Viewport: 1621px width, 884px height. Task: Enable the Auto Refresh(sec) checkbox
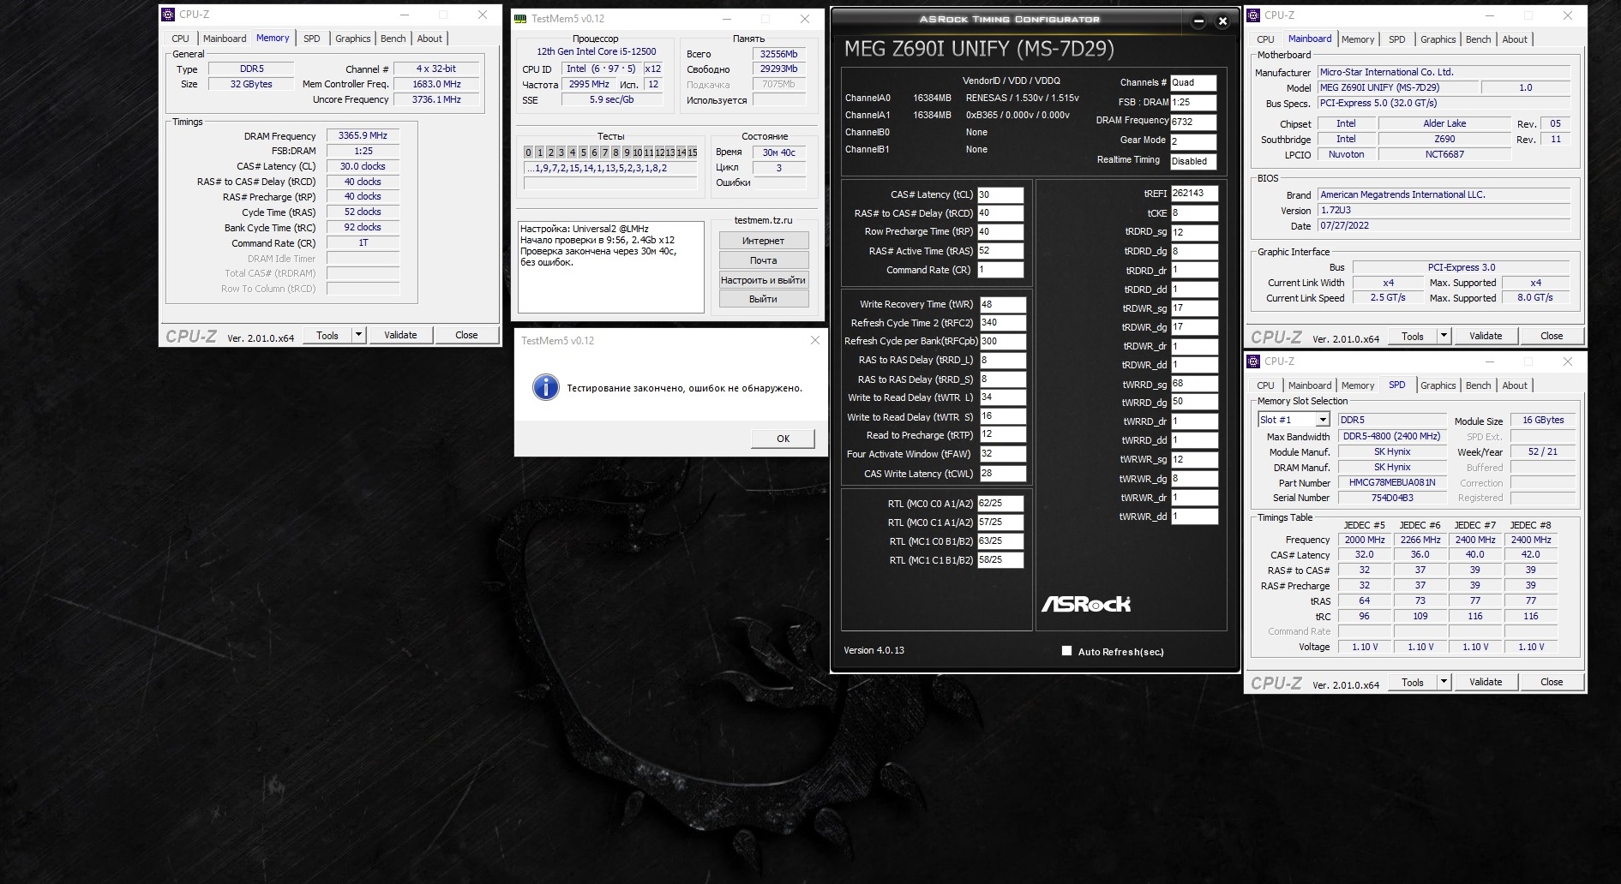click(1066, 651)
